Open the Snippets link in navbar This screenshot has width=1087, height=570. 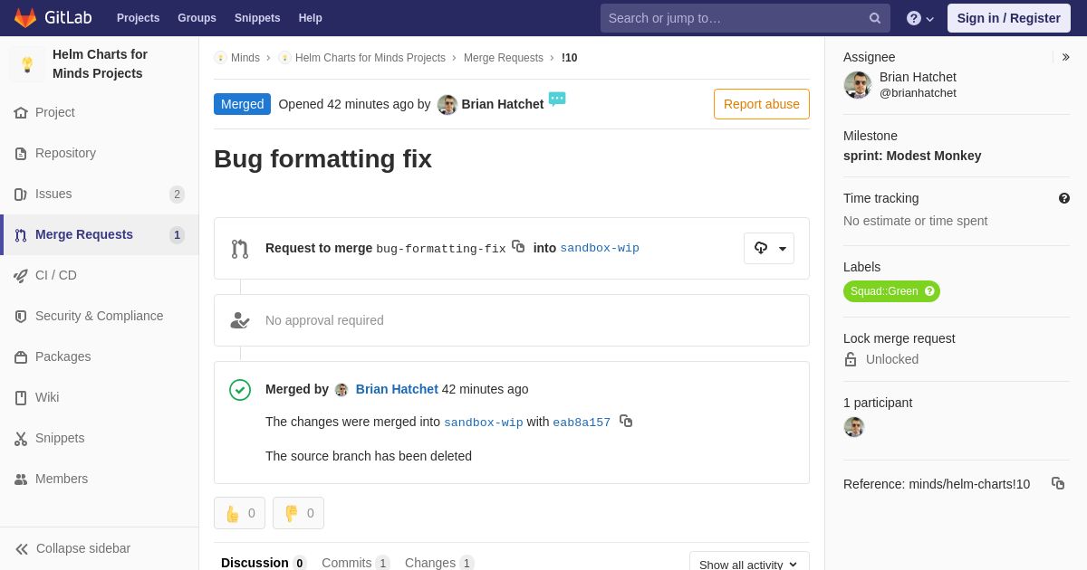click(257, 18)
